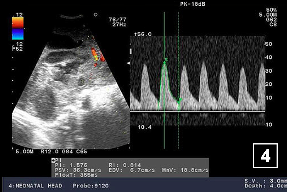Click the systolic peak S caliper marker
The image size is (287, 192).
(166, 60)
